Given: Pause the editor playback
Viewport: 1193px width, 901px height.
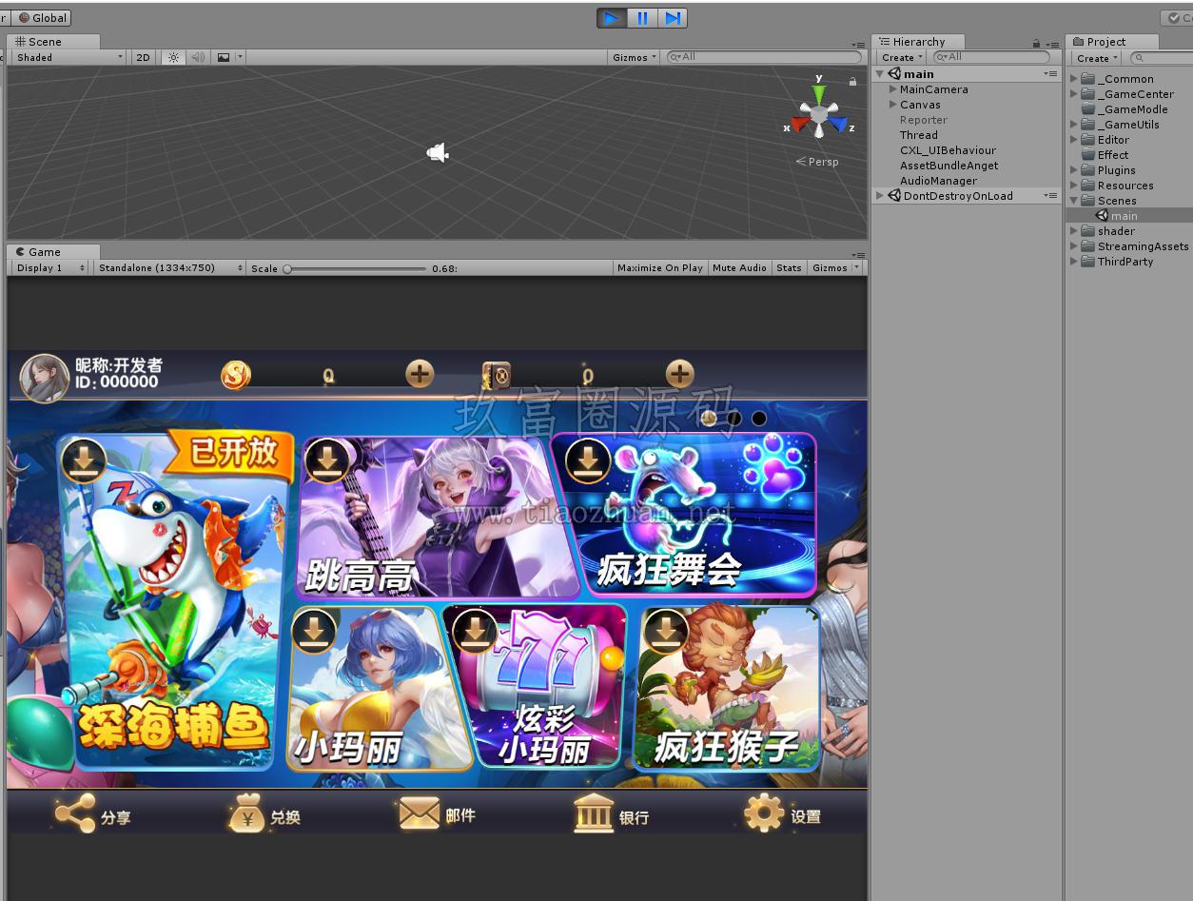Looking at the screenshot, I should click(642, 18).
